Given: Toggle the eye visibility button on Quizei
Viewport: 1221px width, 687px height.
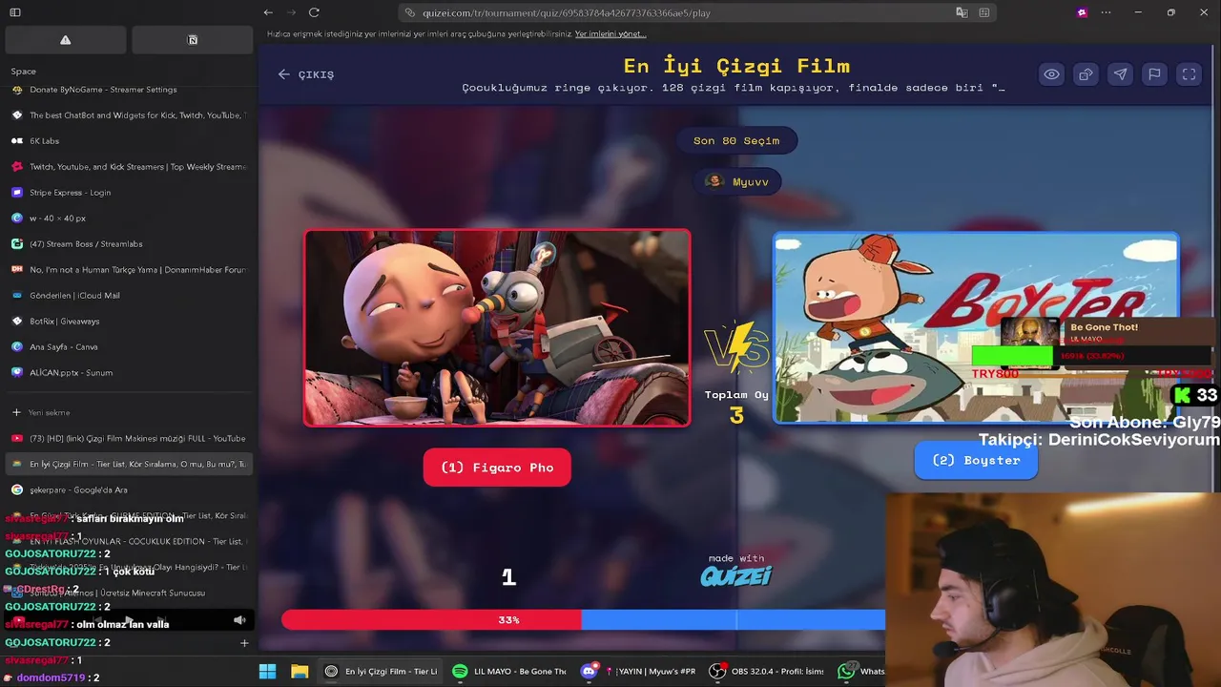Looking at the screenshot, I should [x=1051, y=74].
